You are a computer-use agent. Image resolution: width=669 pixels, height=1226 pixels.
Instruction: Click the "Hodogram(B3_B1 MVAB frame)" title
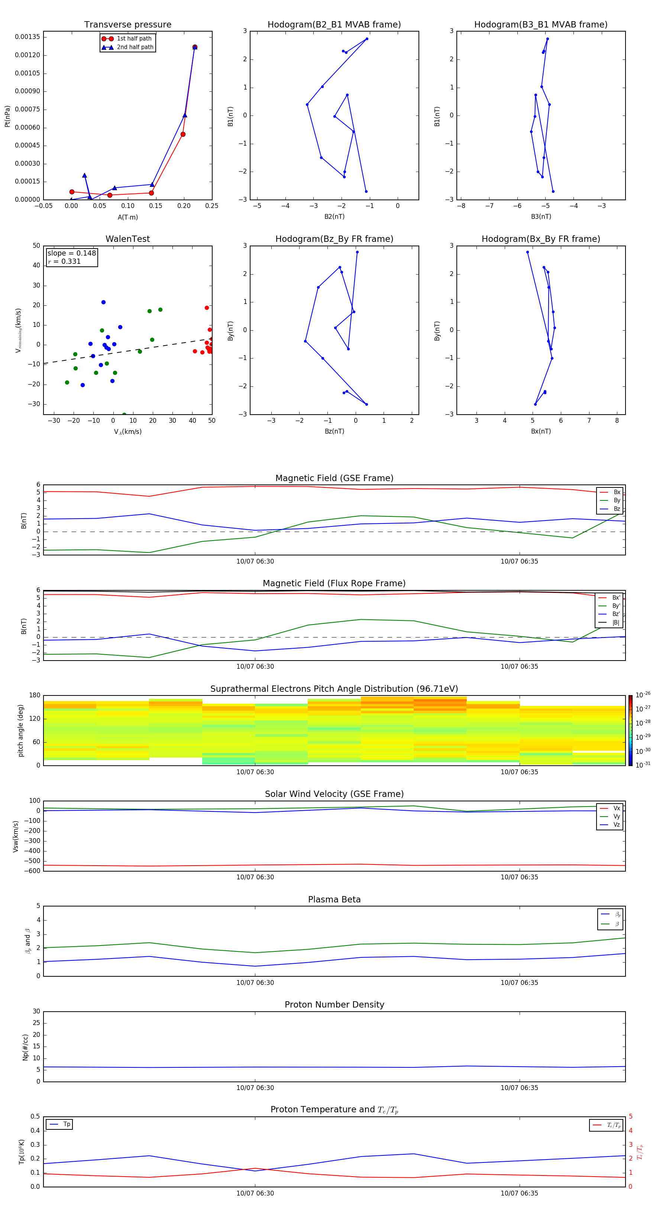pos(541,25)
